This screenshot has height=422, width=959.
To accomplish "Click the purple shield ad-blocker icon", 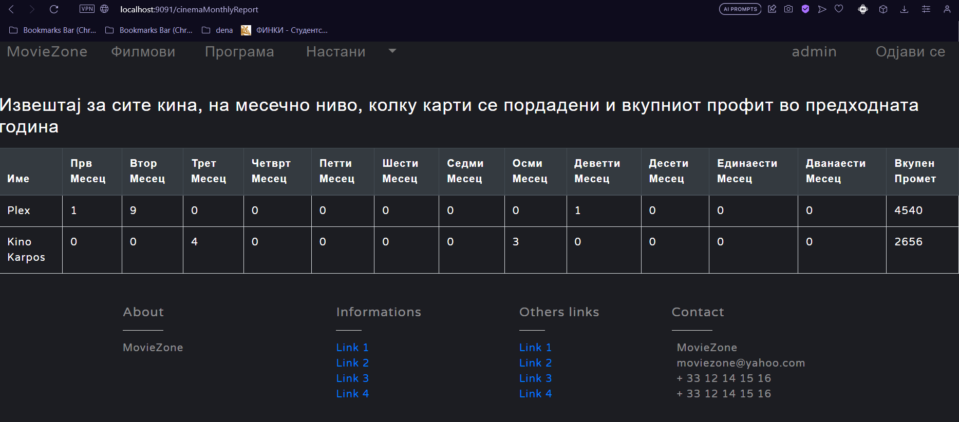I will (x=805, y=9).
